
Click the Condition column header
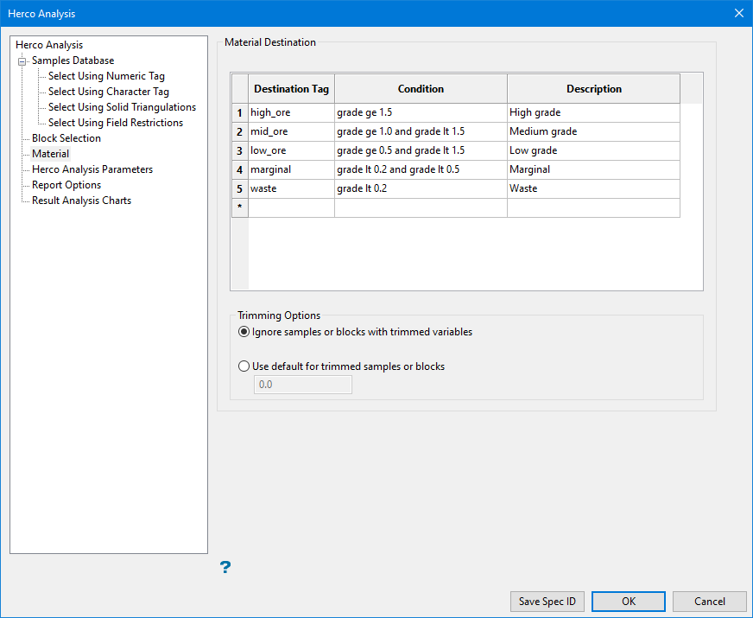pos(421,89)
